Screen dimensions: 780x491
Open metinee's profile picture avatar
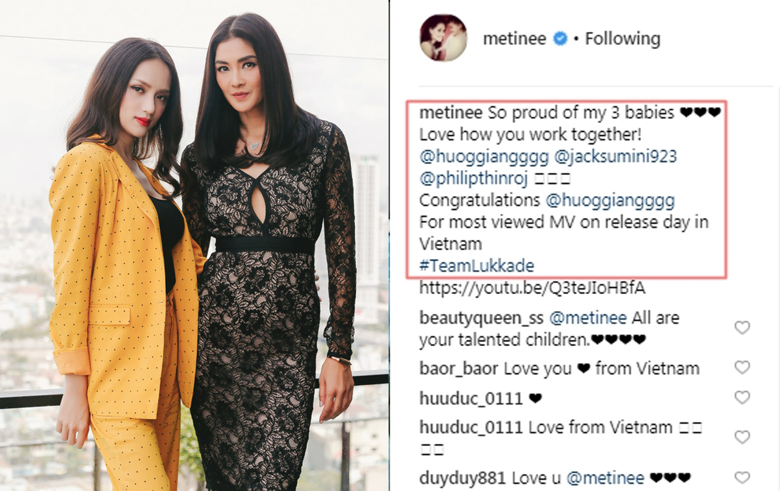(443, 38)
